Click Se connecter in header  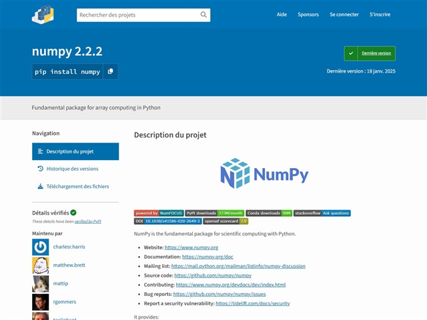[x=344, y=15]
